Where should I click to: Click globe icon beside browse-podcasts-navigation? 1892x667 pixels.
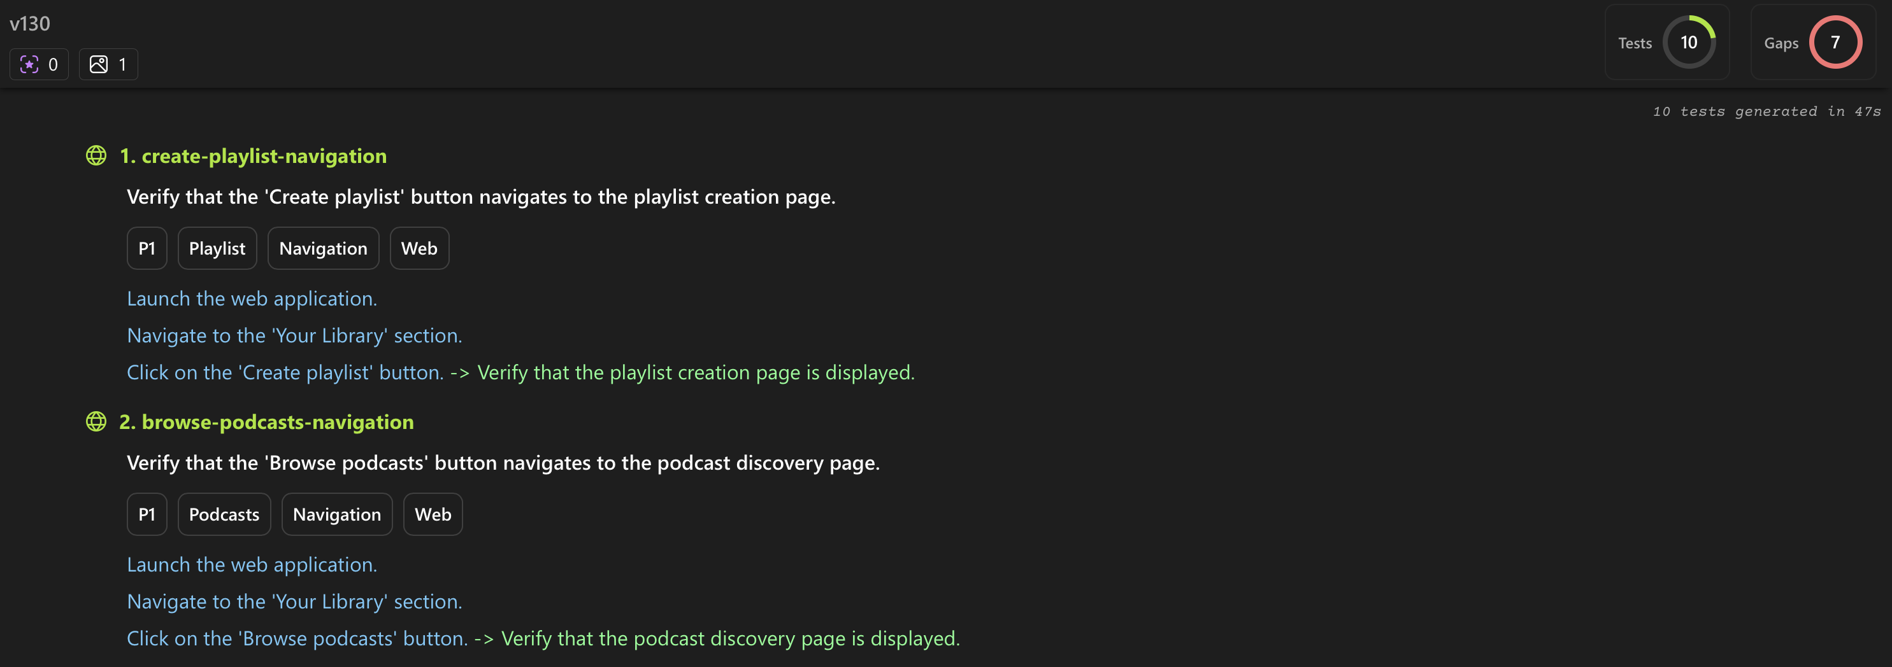tap(96, 422)
